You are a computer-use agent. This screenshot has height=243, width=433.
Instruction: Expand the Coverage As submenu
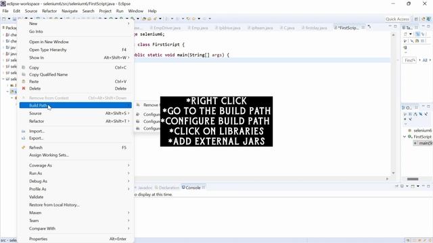click(x=75, y=165)
